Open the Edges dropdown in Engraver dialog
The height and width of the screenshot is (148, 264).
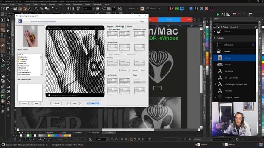[139, 82]
